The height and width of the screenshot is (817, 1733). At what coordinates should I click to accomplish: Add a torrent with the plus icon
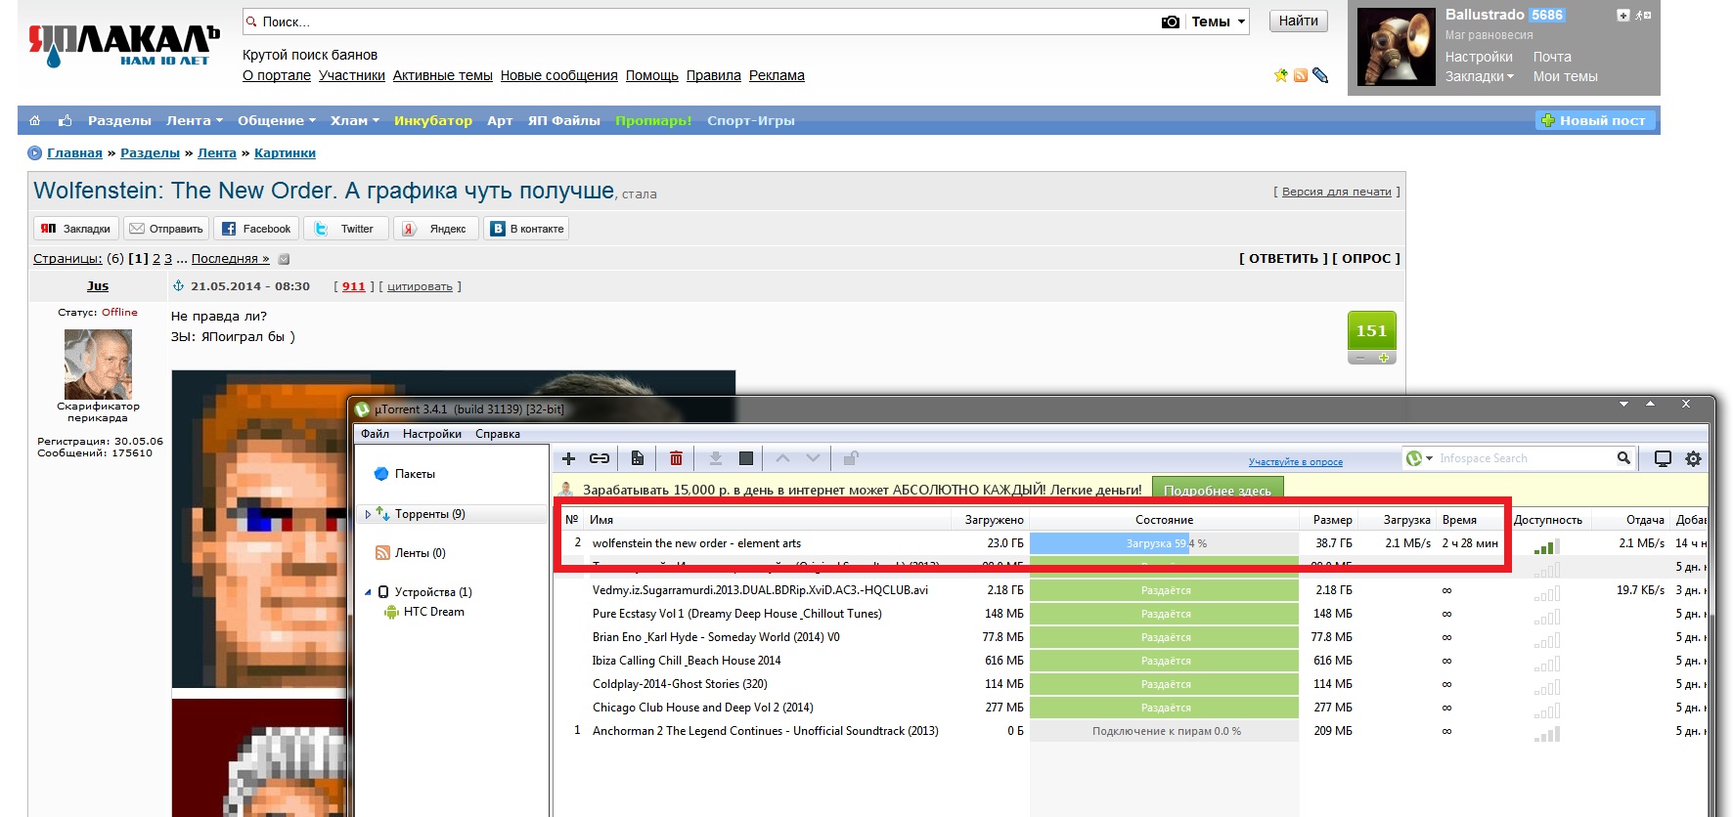(x=568, y=458)
